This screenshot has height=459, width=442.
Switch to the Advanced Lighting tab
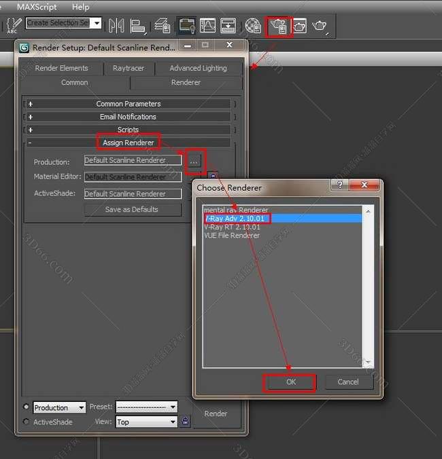point(199,68)
